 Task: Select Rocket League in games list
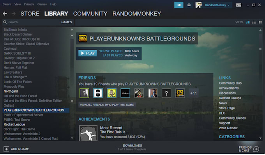pyautogui.click(x=14, y=125)
